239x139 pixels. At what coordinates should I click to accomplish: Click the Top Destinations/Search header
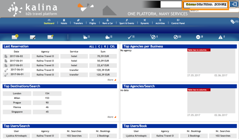pos(60,86)
